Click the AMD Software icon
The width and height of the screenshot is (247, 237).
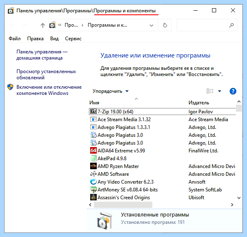(93, 174)
